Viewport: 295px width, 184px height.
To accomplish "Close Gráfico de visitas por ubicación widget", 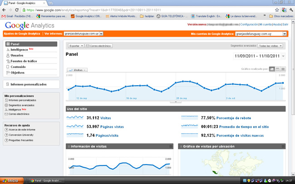I will [283, 146].
